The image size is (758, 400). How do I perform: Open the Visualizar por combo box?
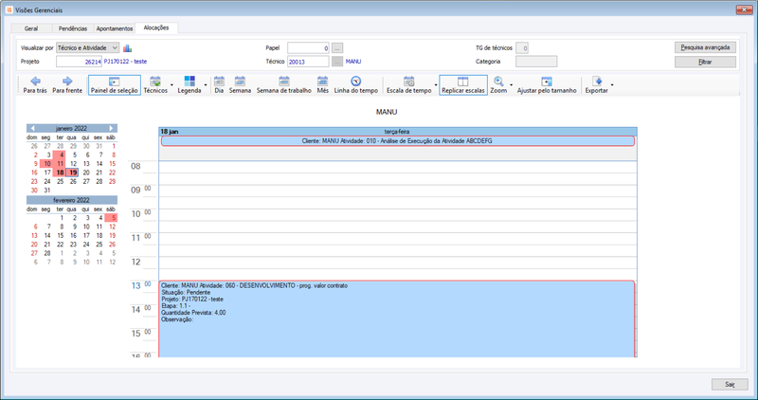87,47
